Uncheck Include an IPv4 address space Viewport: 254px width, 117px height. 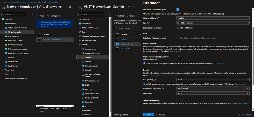pyautogui.click(x=178, y=10)
